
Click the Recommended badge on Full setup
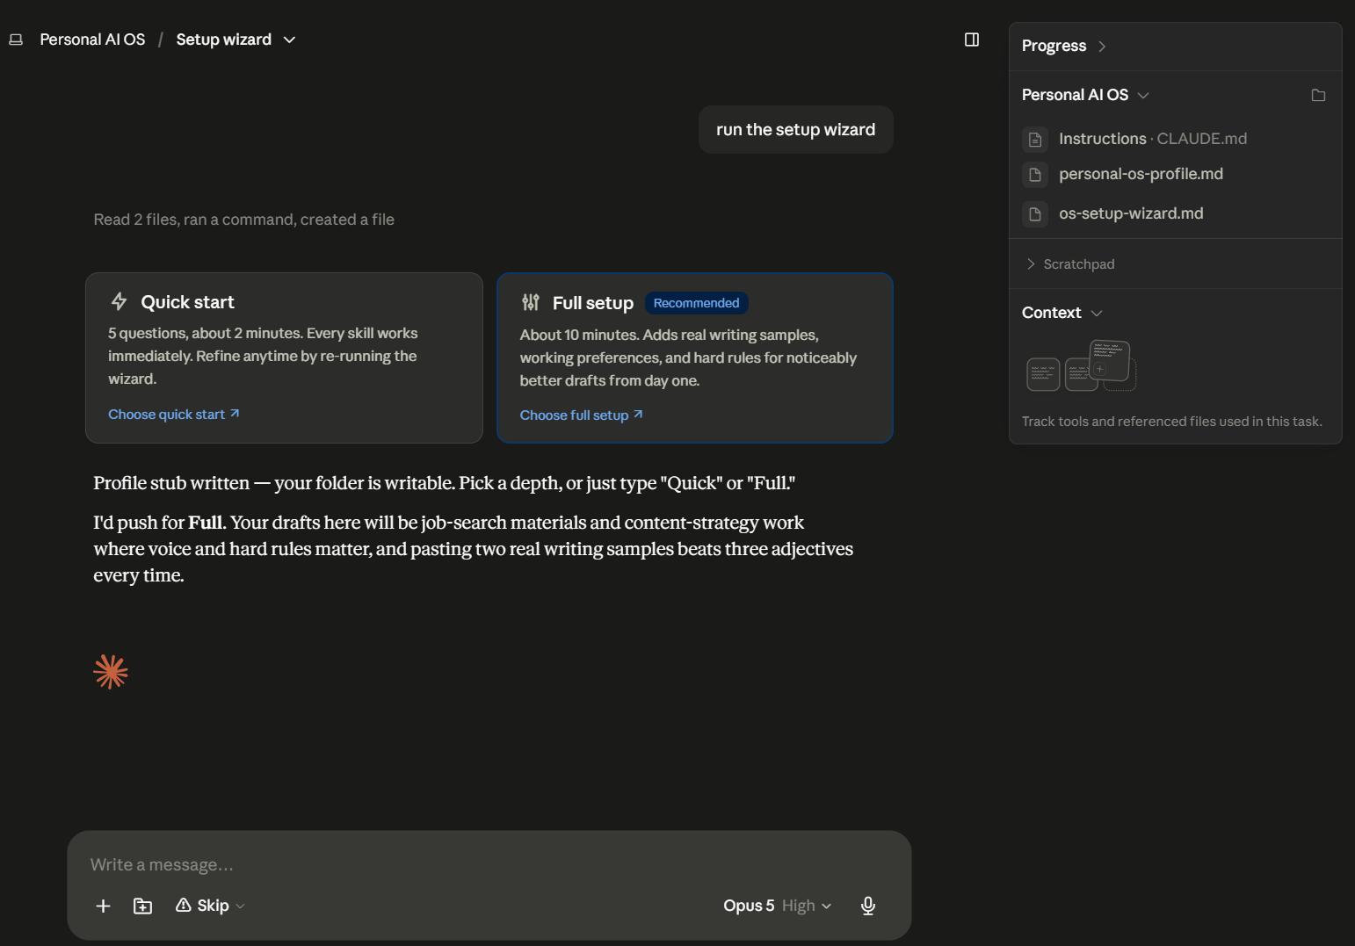click(x=697, y=303)
